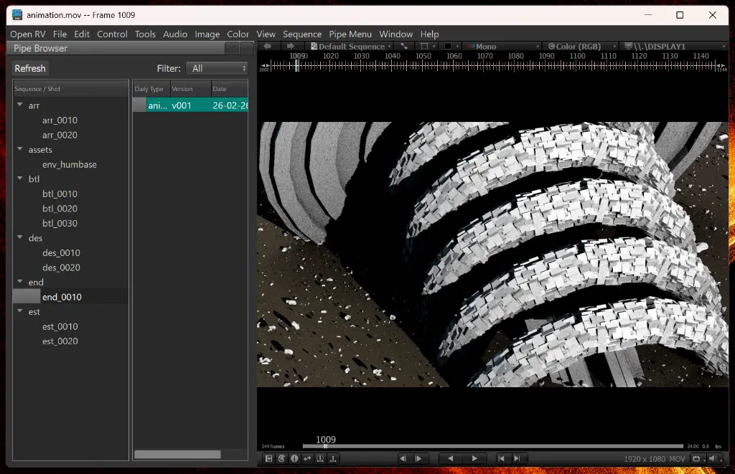The width and height of the screenshot is (735, 474).
Task: Select the des_0020 shot
Action: (x=61, y=267)
